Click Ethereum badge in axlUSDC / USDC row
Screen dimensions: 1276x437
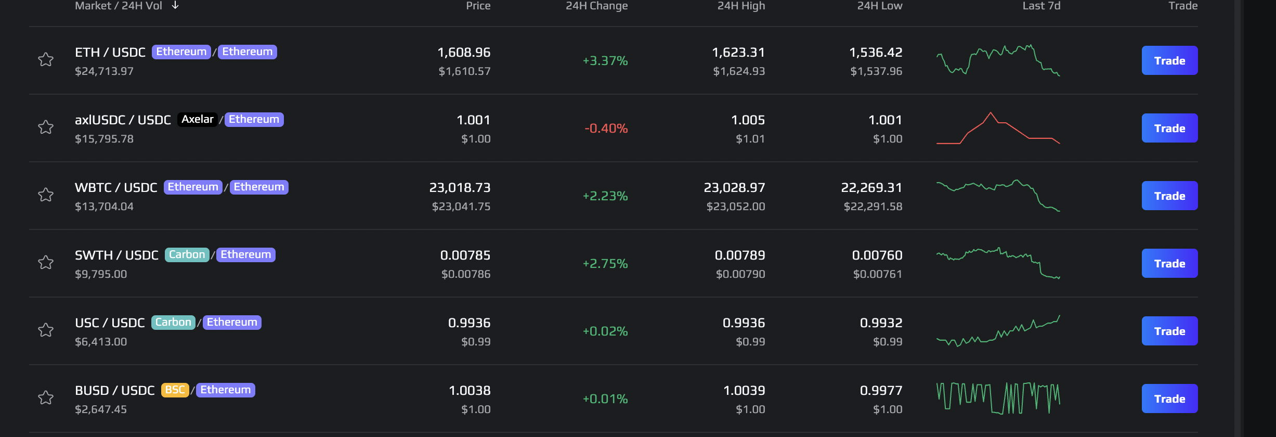click(254, 119)
